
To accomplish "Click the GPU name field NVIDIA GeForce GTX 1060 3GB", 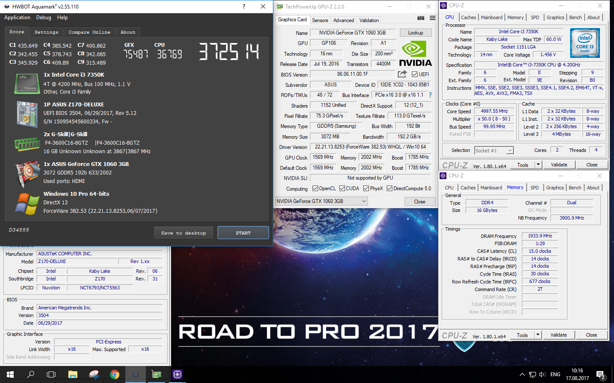I will click(353, 32).
